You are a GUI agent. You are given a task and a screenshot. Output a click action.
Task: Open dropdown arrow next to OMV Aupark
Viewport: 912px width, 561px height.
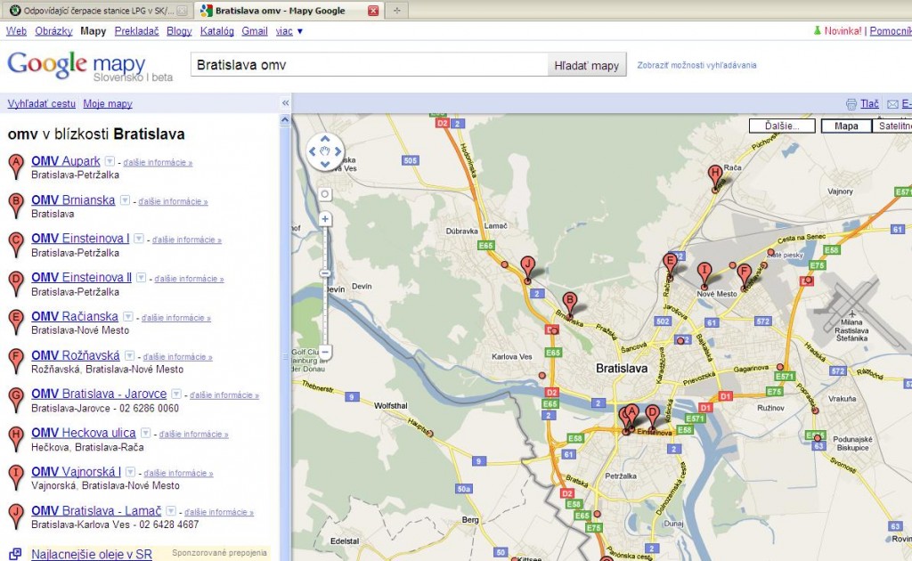coord(110,161)
